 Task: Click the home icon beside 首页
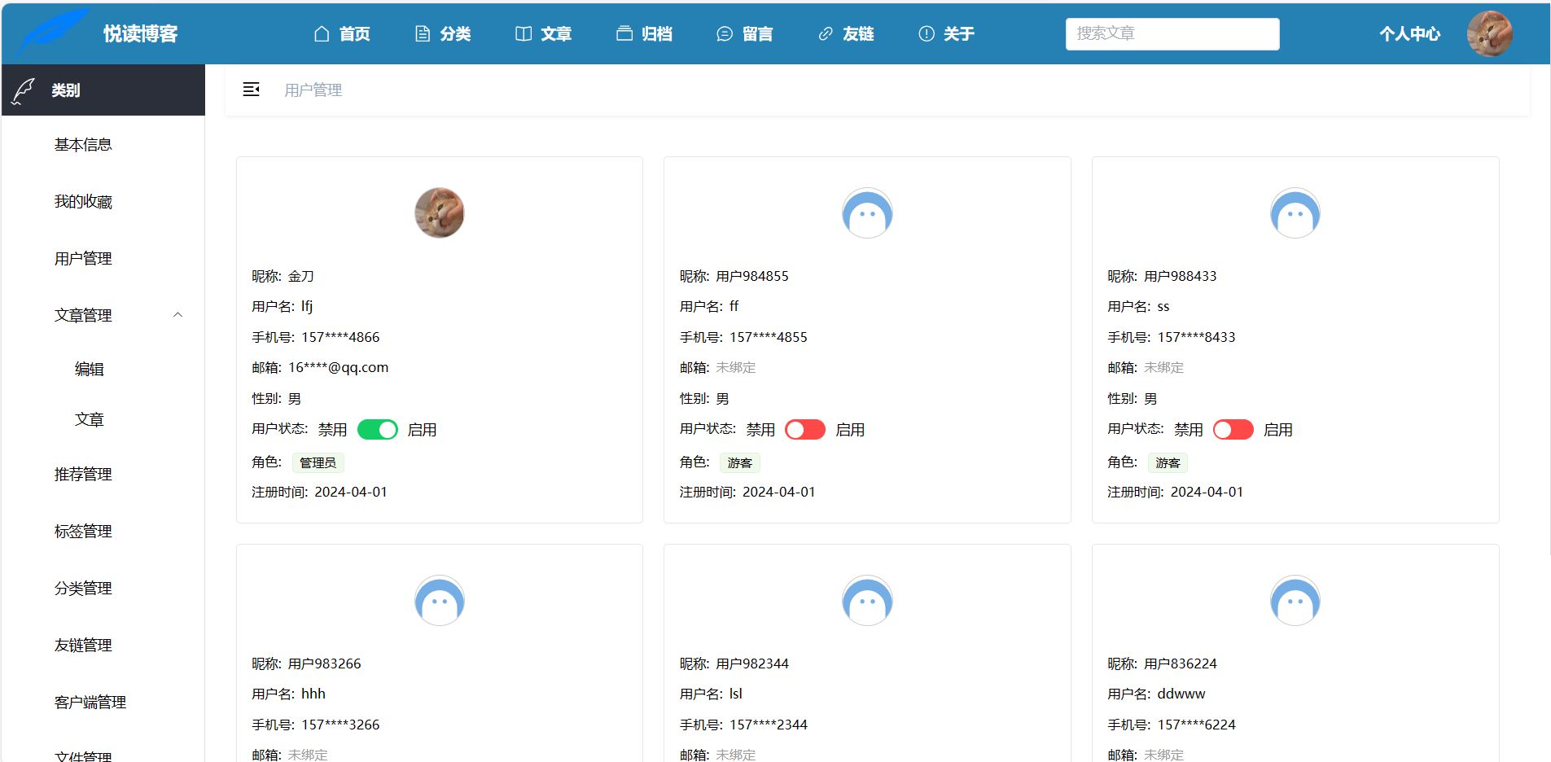tap(322, 33)
